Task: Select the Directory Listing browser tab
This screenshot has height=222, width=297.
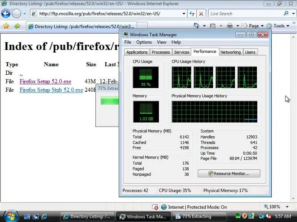Action: click(x=81, y=26)
